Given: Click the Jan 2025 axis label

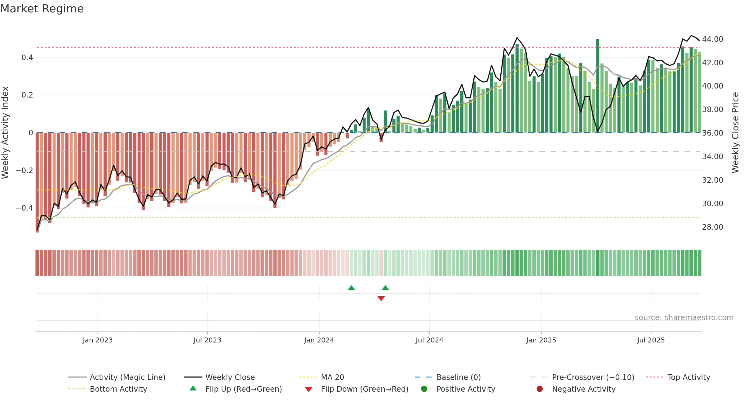Looking at the screenshot, I should (x=541, y=340).
